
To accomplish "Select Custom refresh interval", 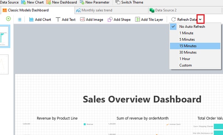I will pos(195,65).
